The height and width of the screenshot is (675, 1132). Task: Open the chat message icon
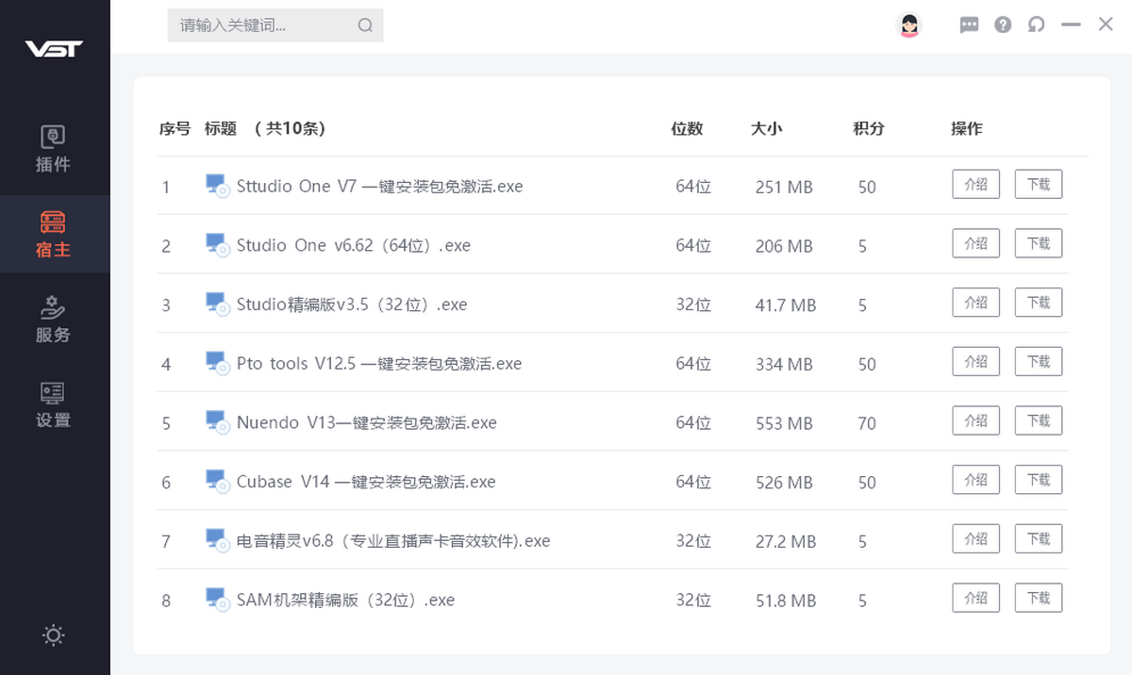click(969, 25)
